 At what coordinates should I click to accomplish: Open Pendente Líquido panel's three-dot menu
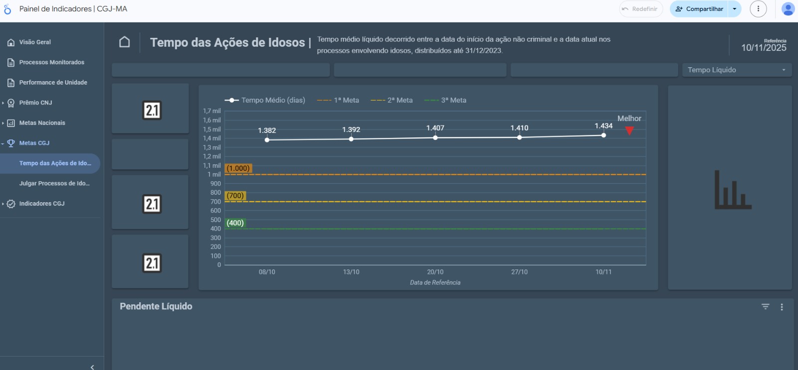(782, 307)
